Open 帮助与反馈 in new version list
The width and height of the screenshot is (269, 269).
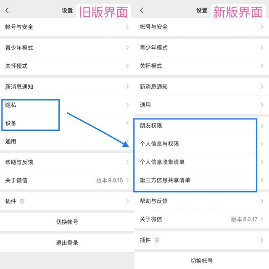tap(202, 201)
